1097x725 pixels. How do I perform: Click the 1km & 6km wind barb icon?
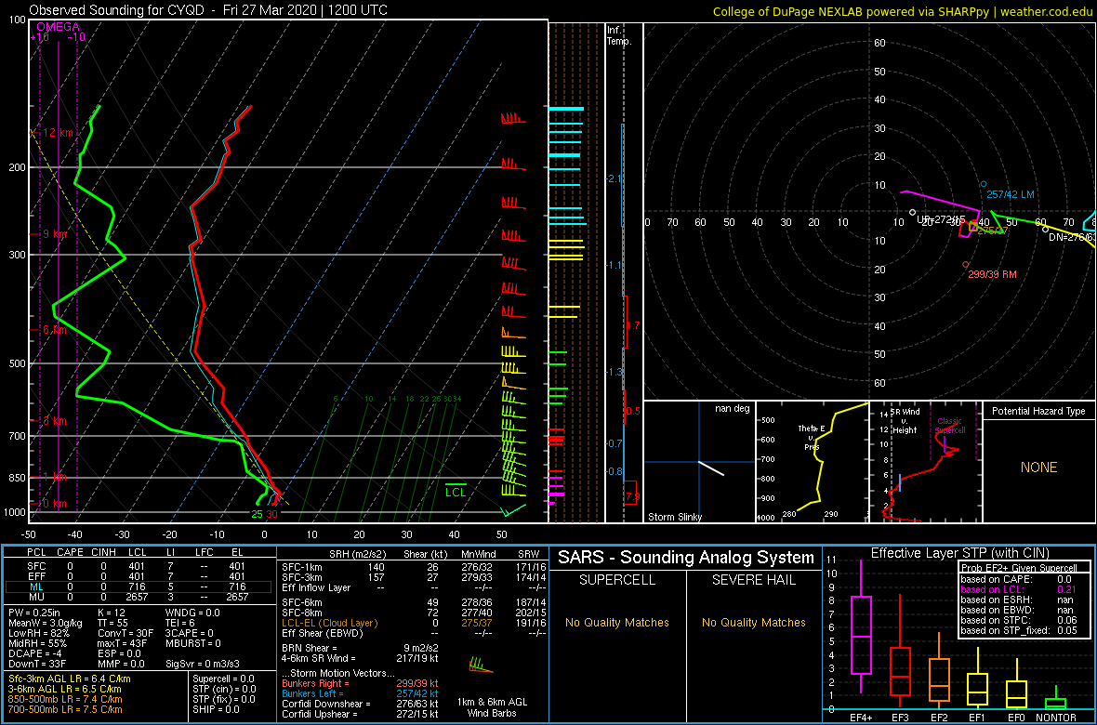coord(482,665)
